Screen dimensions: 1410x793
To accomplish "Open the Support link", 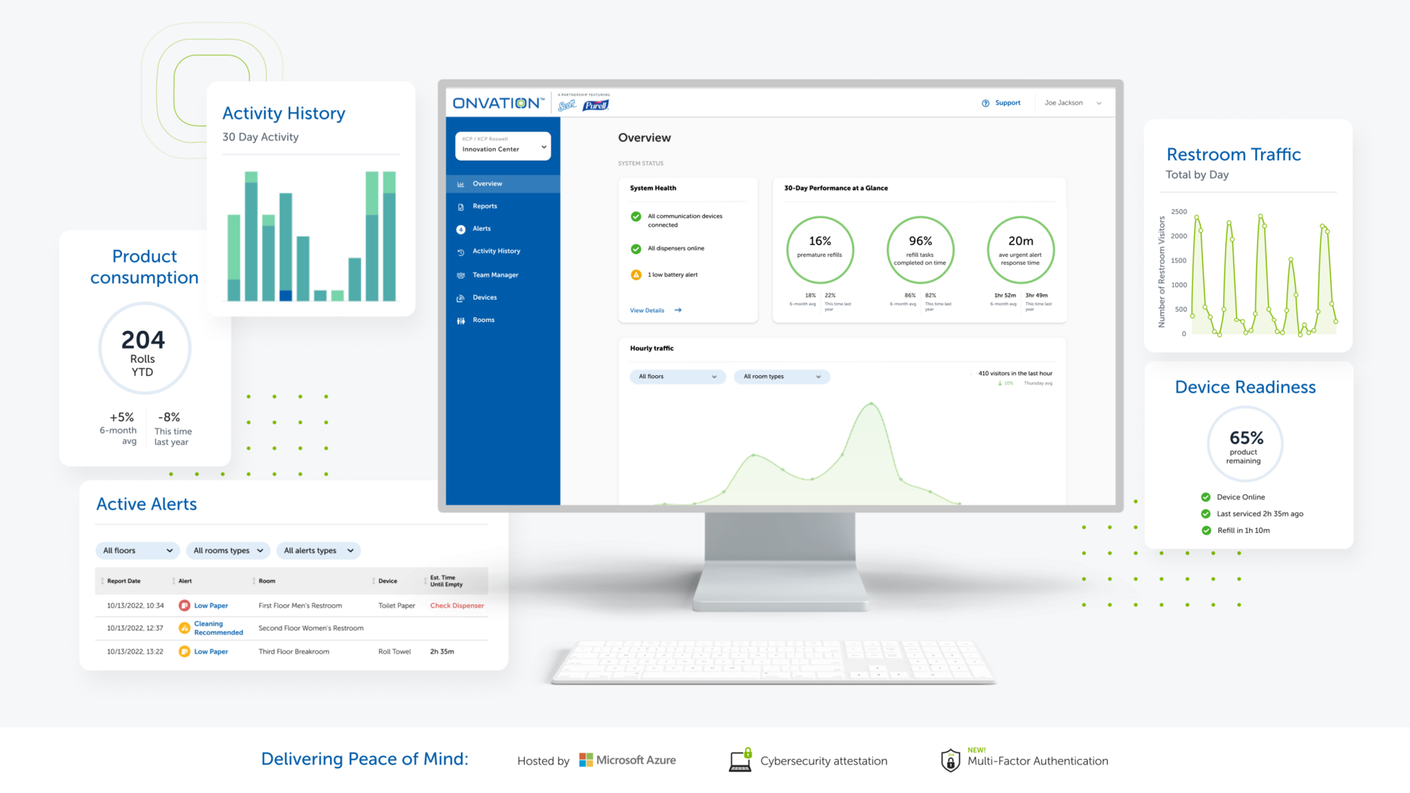I will point(1007,103).
